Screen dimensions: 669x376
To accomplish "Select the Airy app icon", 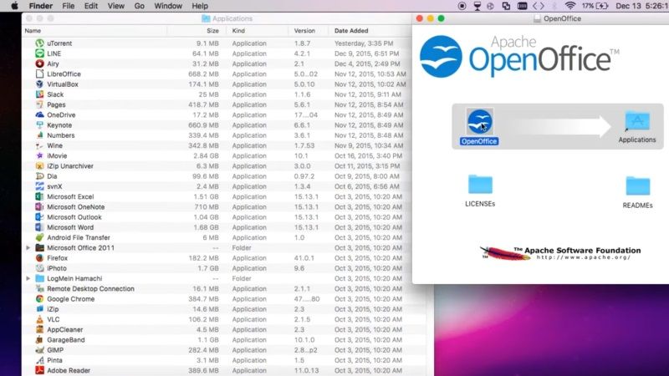I will [x=39, y=64].
